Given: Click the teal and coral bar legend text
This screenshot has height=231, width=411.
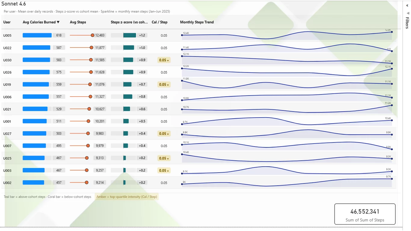Looking at the screenshot, I should pos(48,197).
